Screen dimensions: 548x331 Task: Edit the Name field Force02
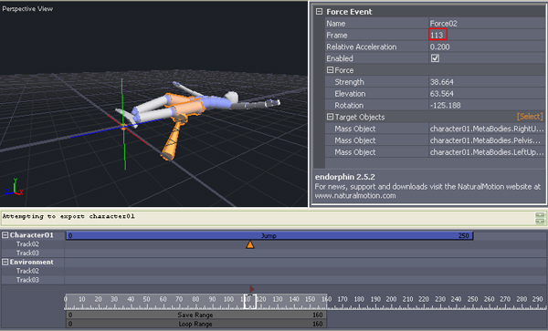[x=487, y=24]
